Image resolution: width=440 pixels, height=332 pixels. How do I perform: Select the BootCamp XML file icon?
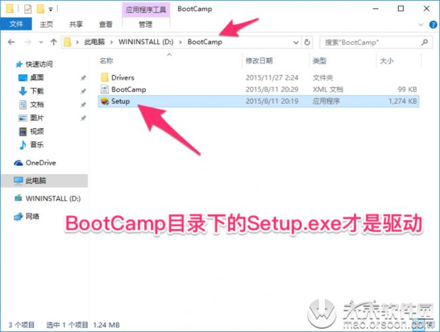(x=105, y=89)
